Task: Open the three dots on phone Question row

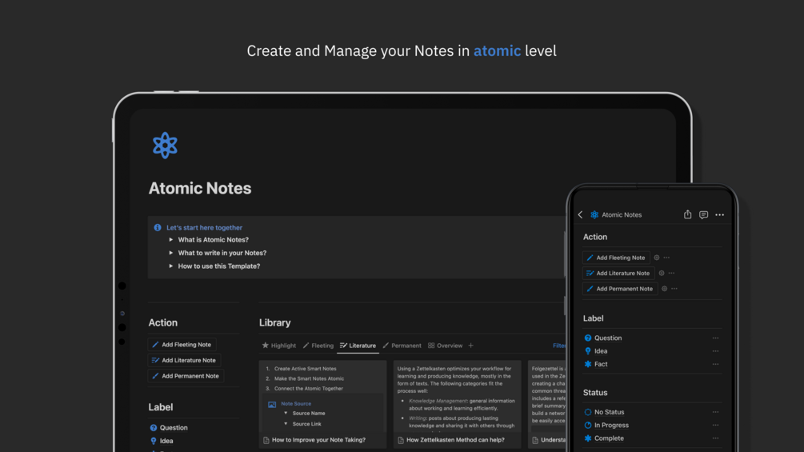Action: coord(715,338)
